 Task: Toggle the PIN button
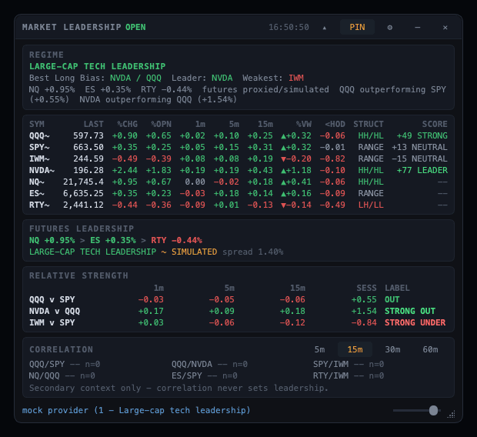[x=357, y=27]
